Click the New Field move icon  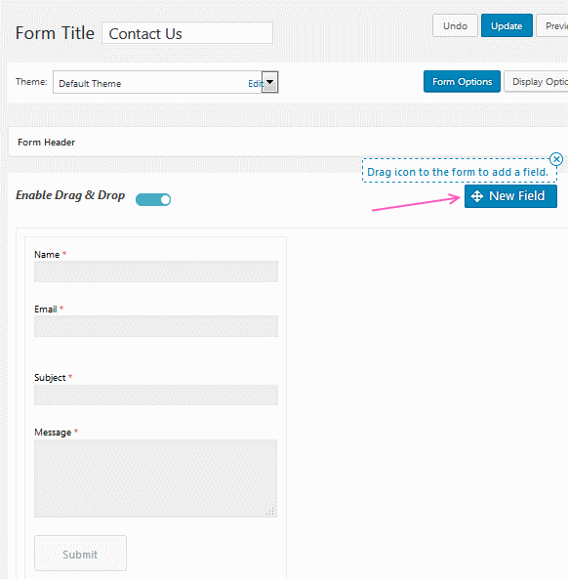pyautogui.click(x=477, y=196)
